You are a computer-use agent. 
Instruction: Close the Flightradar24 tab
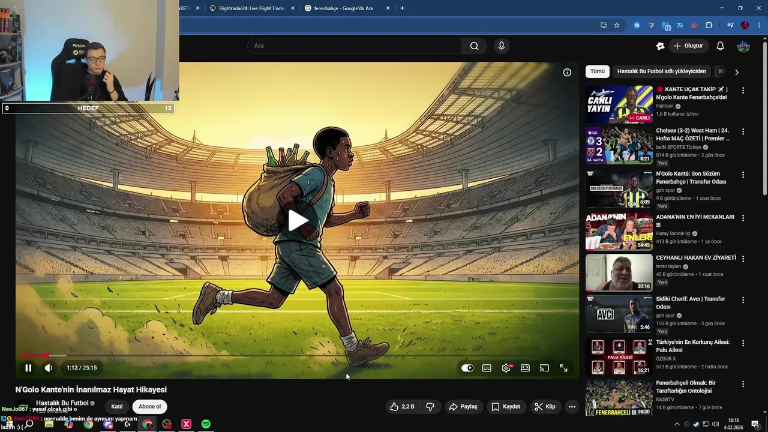(x=293, y=8)
